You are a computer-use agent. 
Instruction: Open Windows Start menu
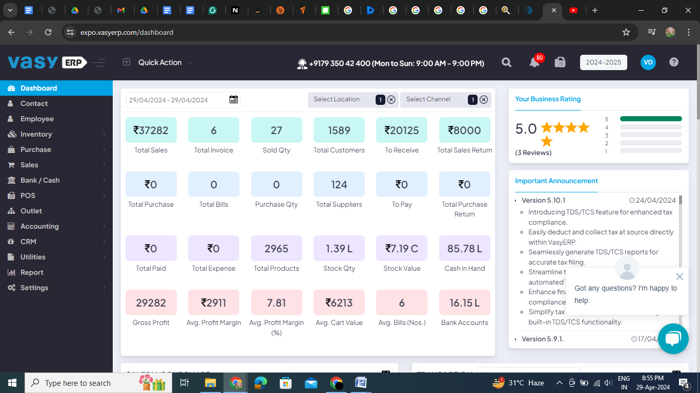pos(12,383)
